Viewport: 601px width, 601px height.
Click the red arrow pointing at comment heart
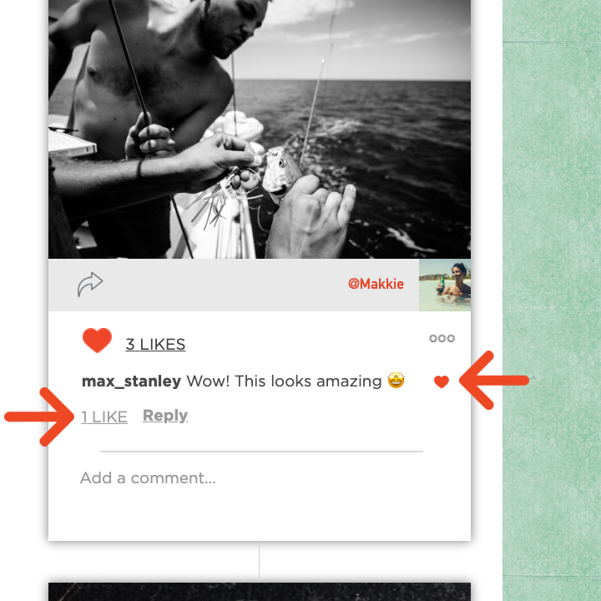[494, 381]
